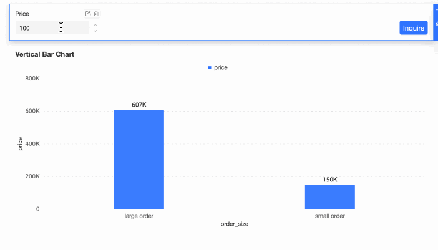Increase Price with the up stepper arrow
This screenshot has height=250, width=438.
(x=95, y=25)
